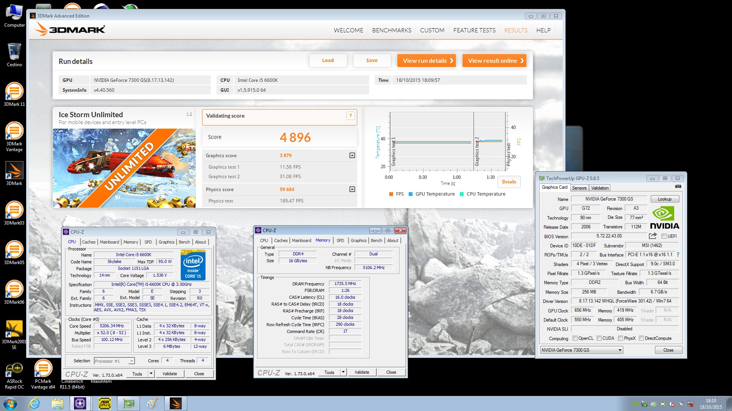
Task: Toggle the OpenCL checkbox in GPU-Z
Action: (575, 338)
